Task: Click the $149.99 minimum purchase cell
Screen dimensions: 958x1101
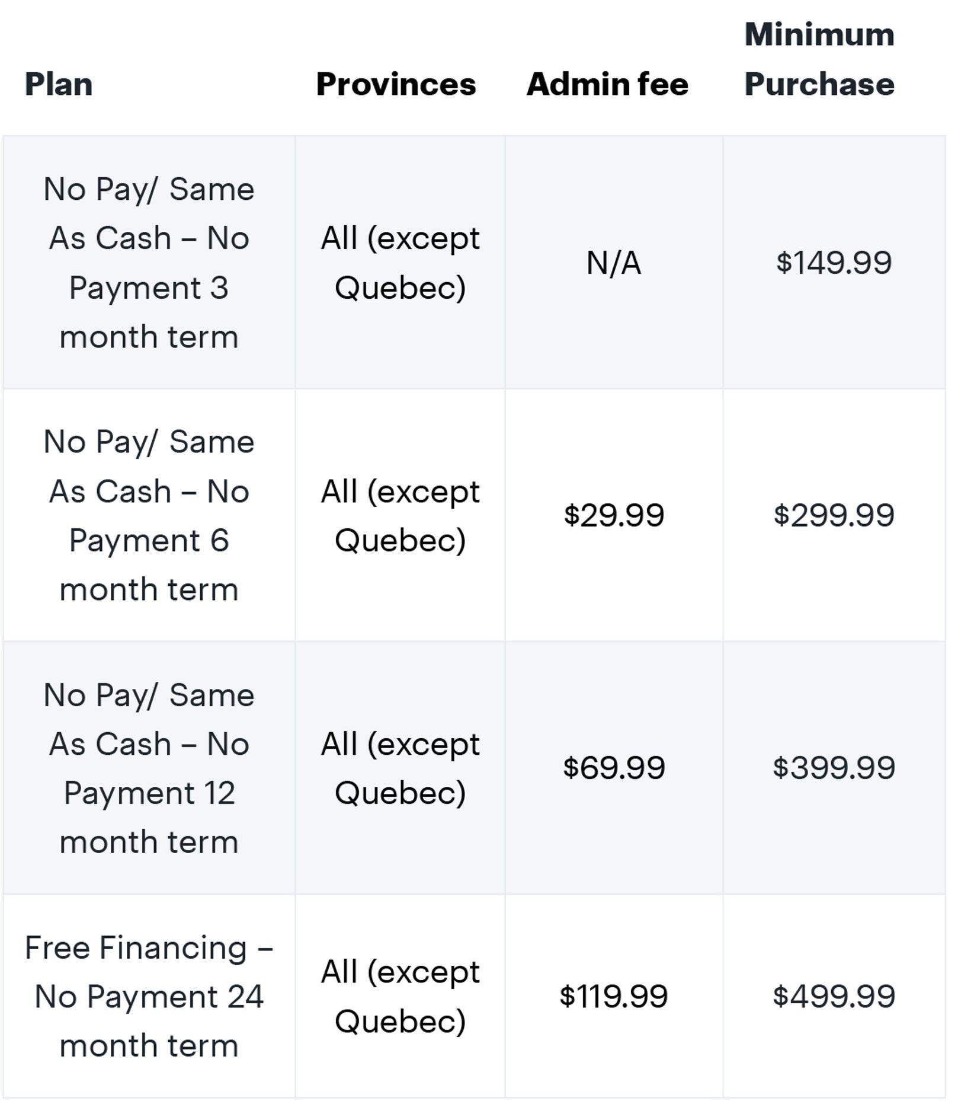Action: tap(834, 263)
